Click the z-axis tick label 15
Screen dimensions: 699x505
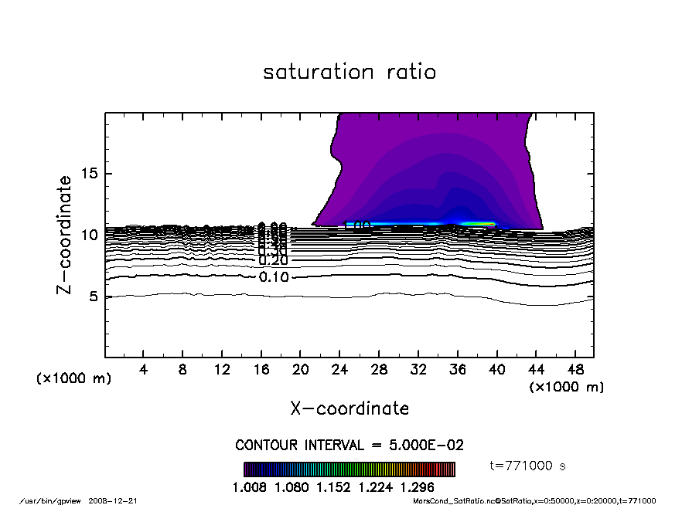tap(90, 174)
